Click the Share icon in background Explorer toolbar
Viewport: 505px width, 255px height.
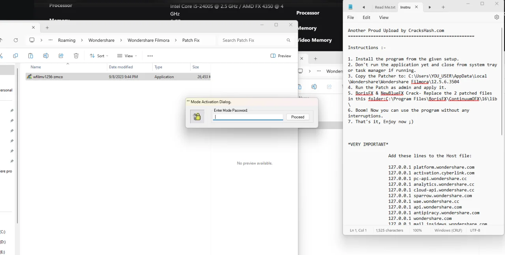[x=329, y=87]
